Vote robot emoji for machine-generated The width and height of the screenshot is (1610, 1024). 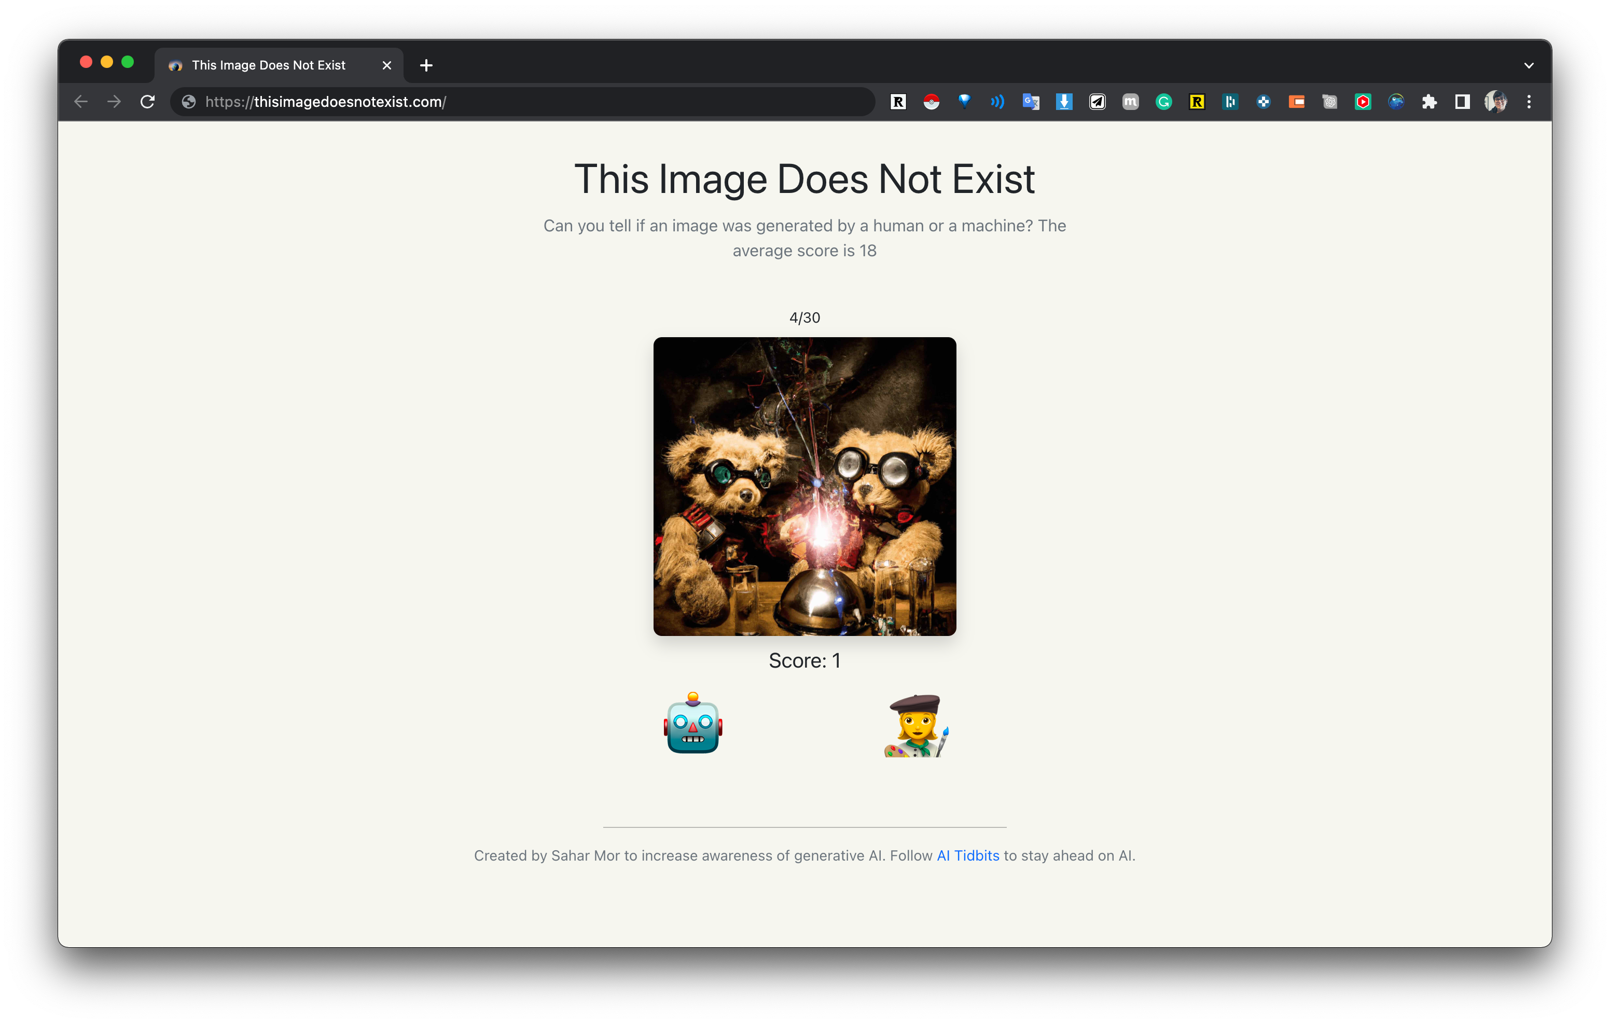[x=693, y=724]
